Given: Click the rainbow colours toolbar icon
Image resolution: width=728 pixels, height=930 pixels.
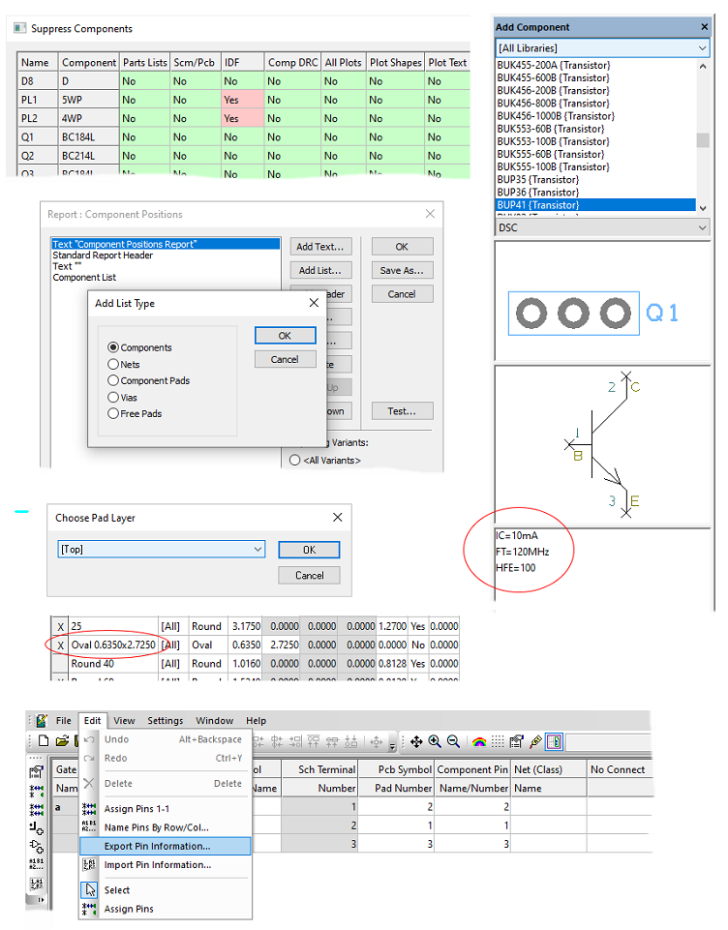Looking at the screenshot, I should (478, 742).
